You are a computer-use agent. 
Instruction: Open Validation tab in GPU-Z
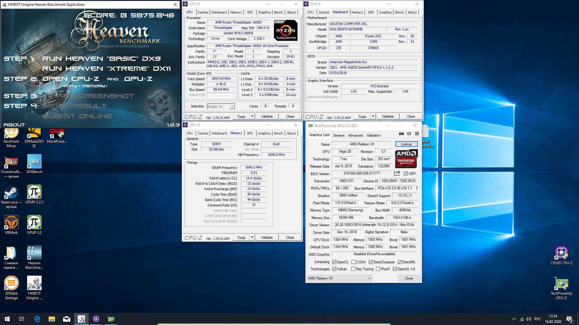(373, 135)
